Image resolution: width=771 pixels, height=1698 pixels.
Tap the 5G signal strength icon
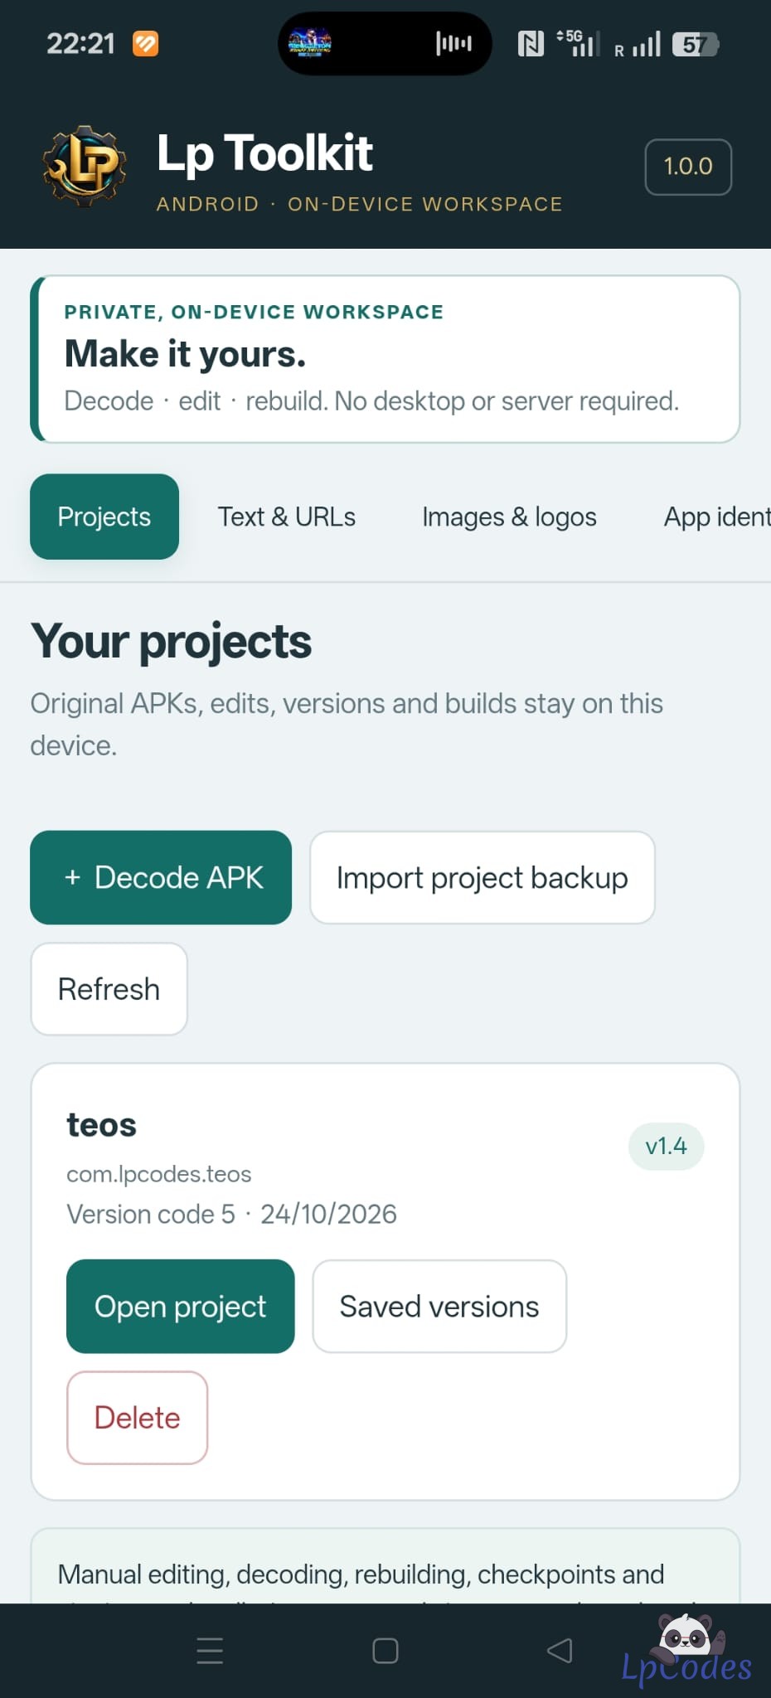pyautogui.click(x=578, y=43)
